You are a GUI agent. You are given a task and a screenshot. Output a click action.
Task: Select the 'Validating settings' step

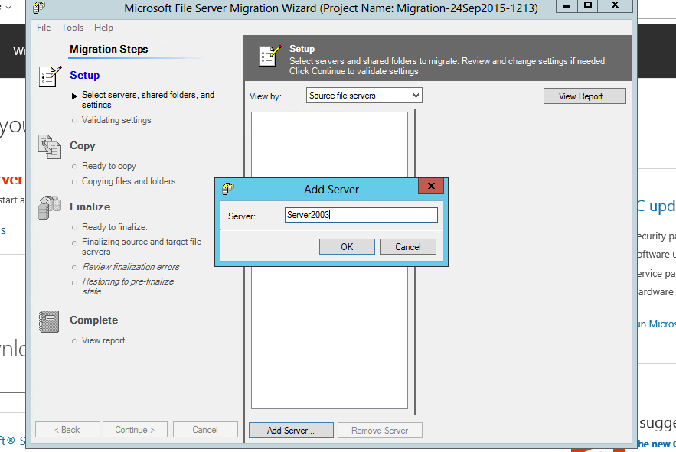click(x=116, y=120)
